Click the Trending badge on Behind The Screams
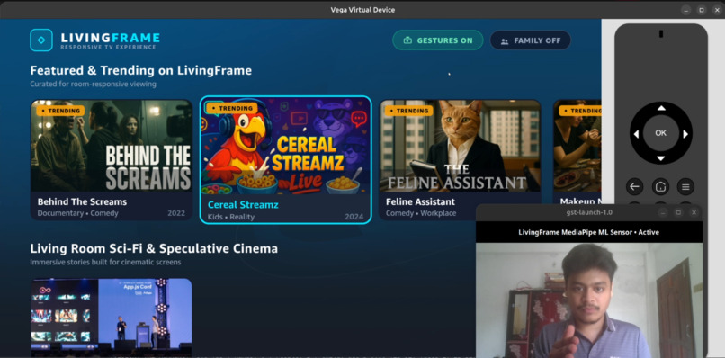This screenshot has height=358, width=725. point(60,111)
